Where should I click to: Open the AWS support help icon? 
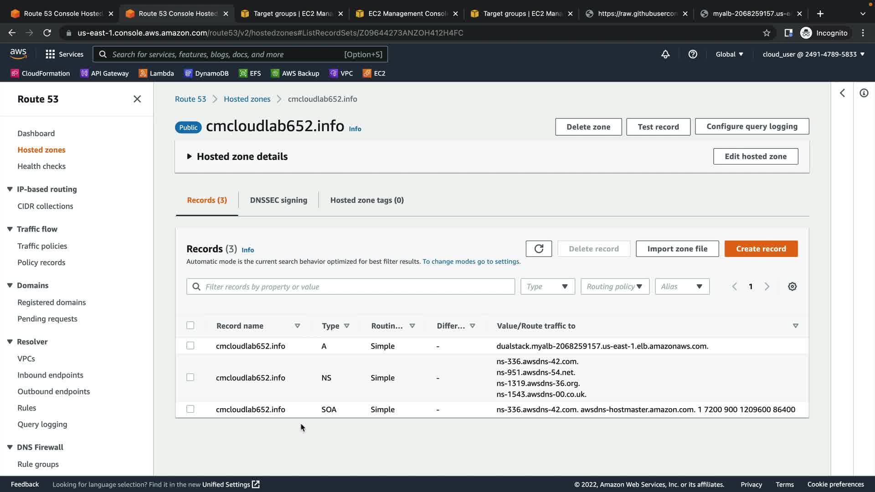[693, 54]
